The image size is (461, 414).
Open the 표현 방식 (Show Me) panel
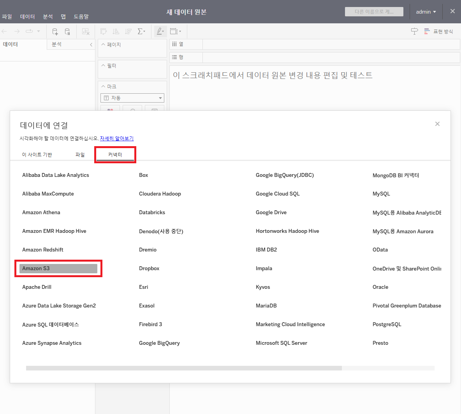click(438, 31)
